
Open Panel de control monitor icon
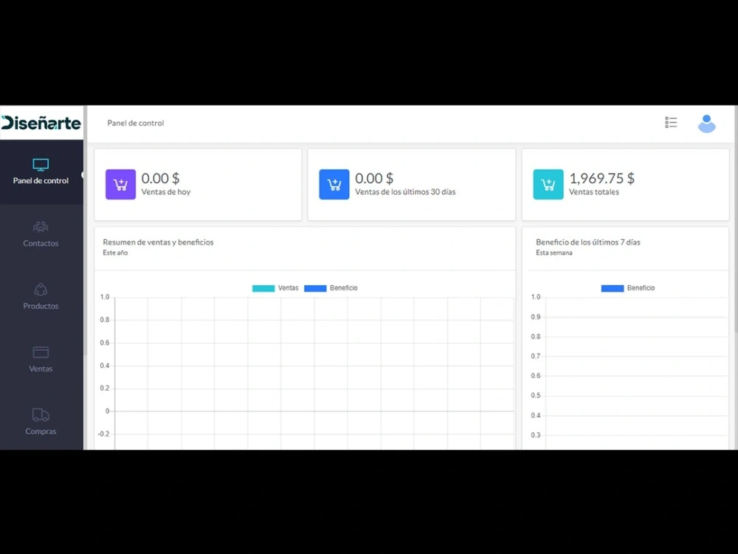pyautogui.click(x=41, y=165)
